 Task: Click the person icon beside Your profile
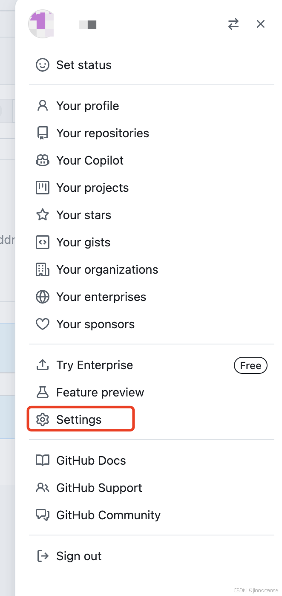(x=43, y=106)
